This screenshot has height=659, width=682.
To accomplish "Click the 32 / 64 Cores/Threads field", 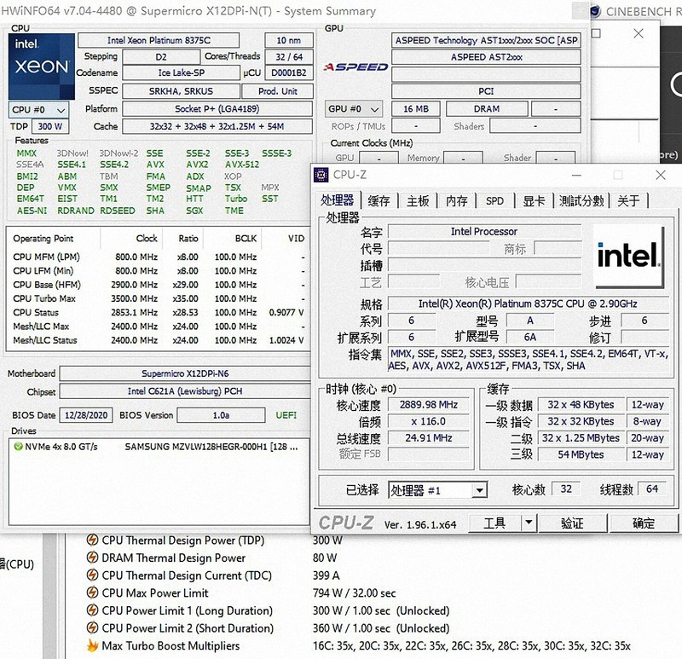I will 289,57.
